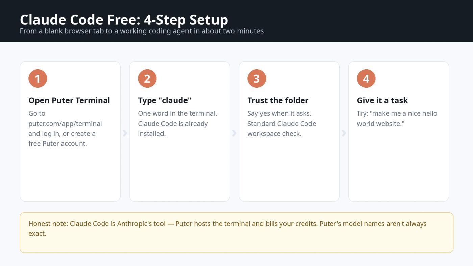Click "Say yes when it asks" description

(282, 124)
